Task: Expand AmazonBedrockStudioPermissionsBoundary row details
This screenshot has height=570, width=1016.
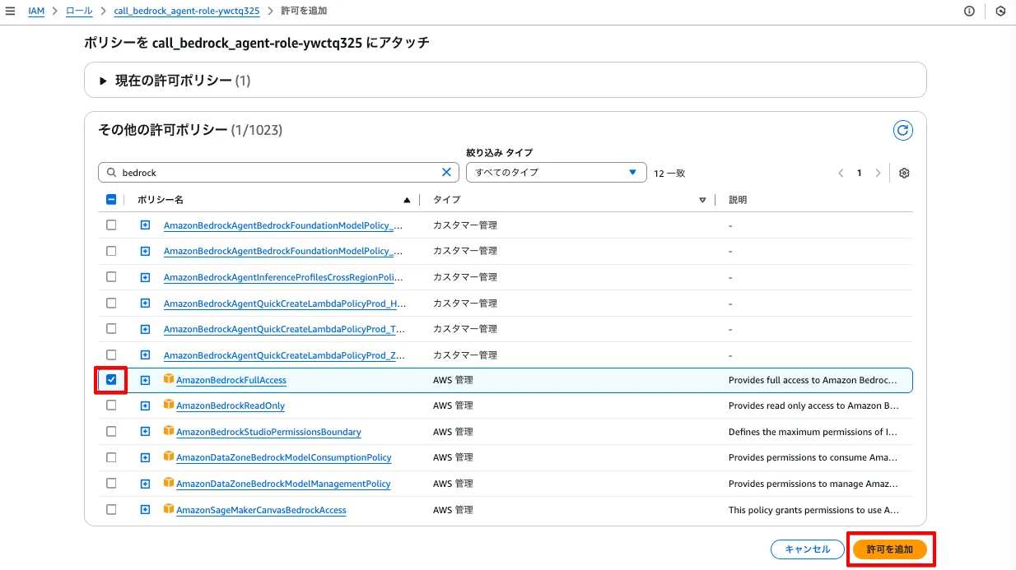Action: point(145,432)
